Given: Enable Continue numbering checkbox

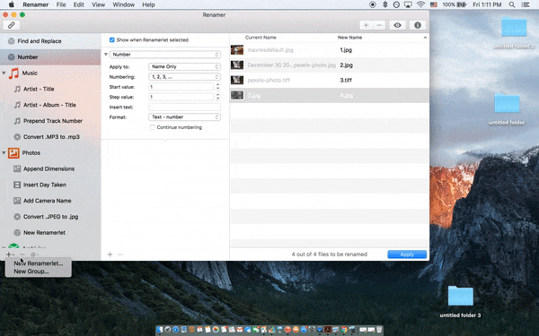Looking at the screenshot, I should coord(153,127).
